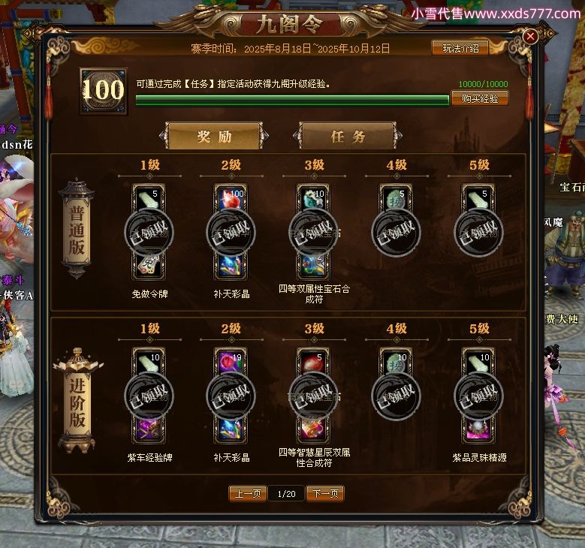
Task: Select the 四等智慧星辰双属性合成符 icon
Action: point(313,429)
